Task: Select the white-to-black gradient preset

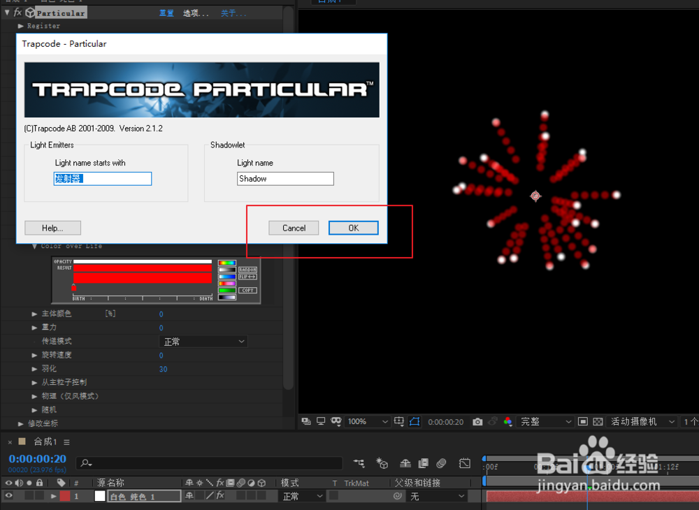Action: (x=227, y=270)
